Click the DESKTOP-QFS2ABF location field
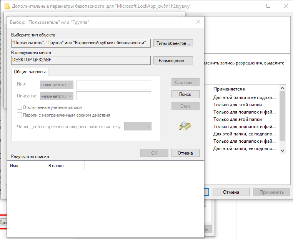 81,60
